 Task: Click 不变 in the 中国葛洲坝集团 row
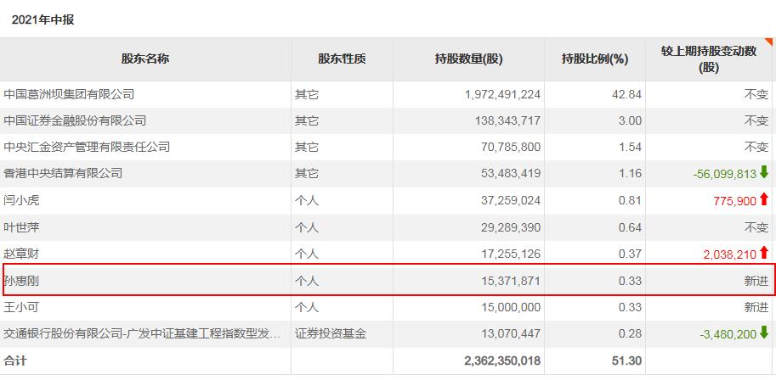756,94
